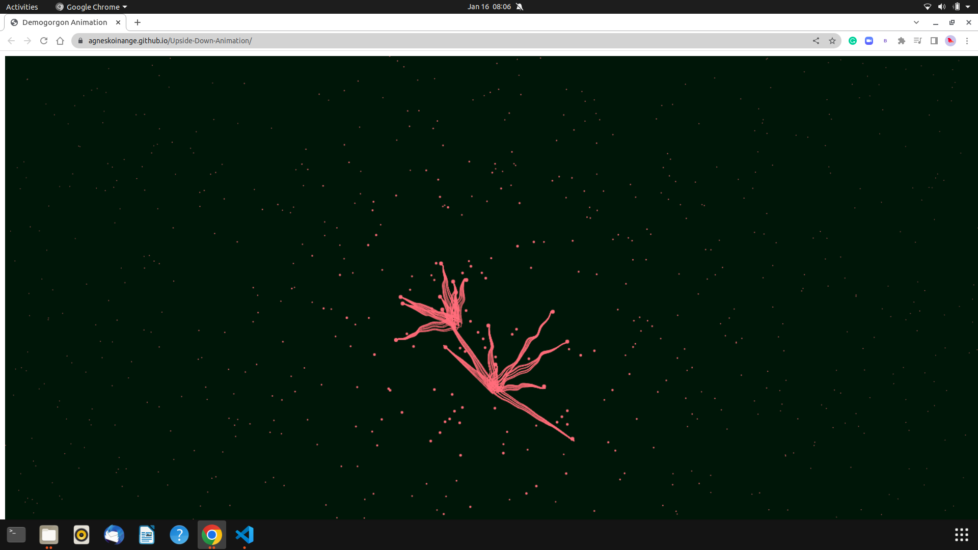Open the battery status indicator
The height and width of the screenshot is (550, 978).
tap(957, 7)
